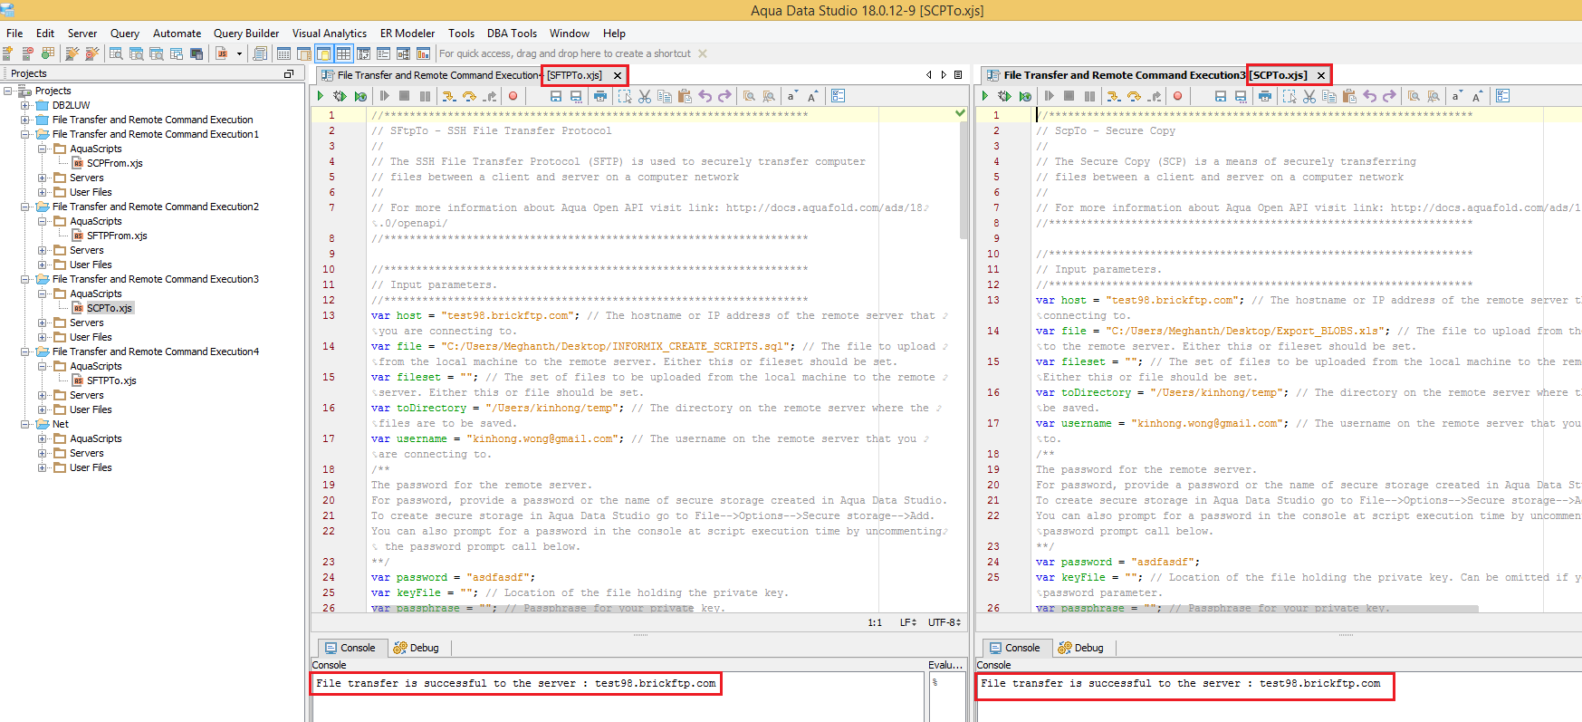The image size is (1582, 722).
Task: Start debugging SFTPTo.xjs with the bug icon
Action: pyautogui.click(x=340, y=96)
